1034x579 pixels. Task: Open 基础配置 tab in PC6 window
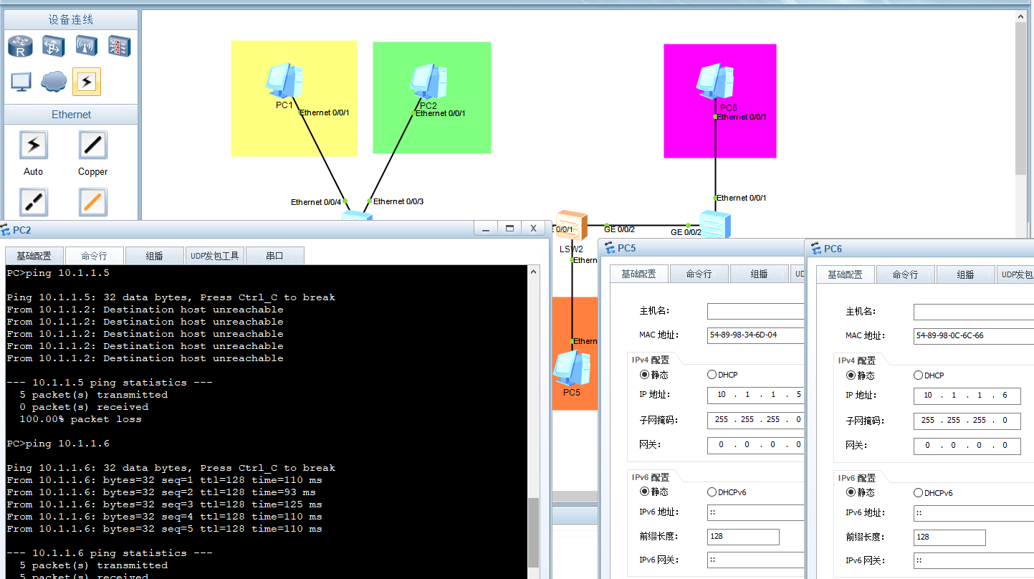point(845,274)
